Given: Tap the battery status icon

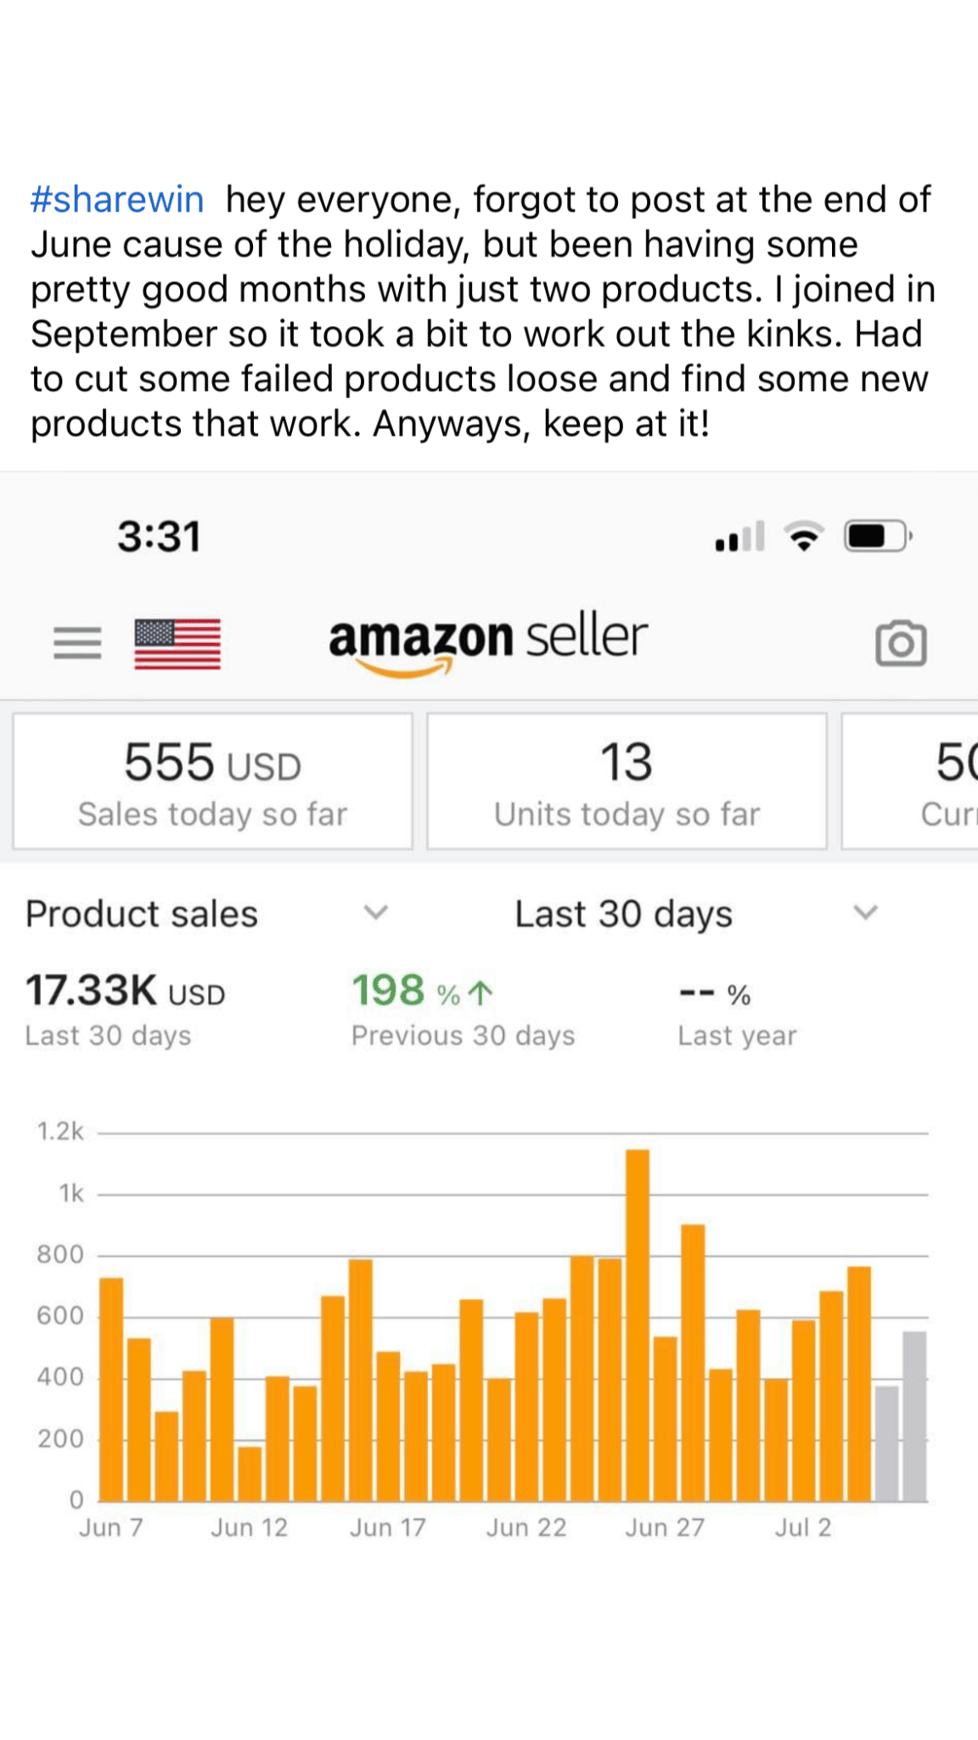Looking at the screenshot, I should click(878, 536).
